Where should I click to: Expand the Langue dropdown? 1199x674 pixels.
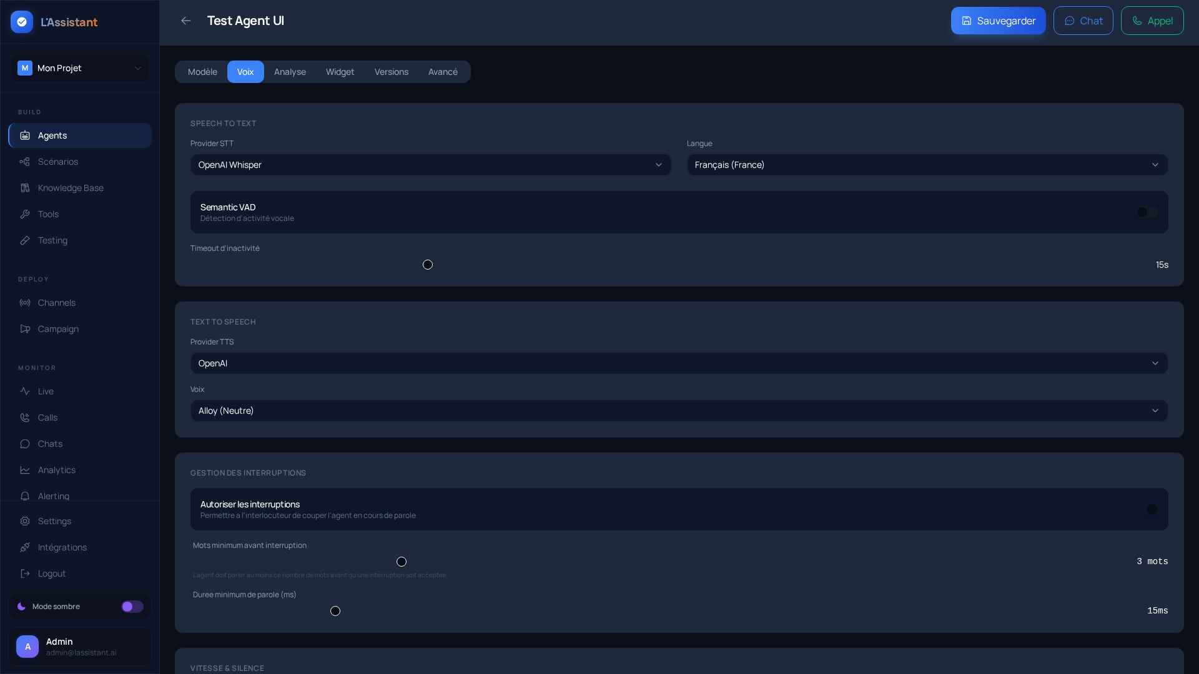click(927, 165)
